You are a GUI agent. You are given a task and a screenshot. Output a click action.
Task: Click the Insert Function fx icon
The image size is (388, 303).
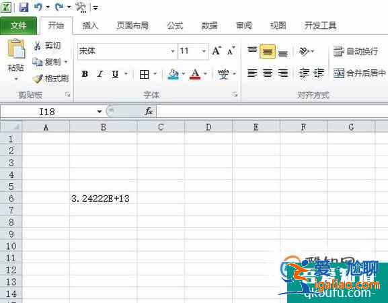click(x=149, y=112)
